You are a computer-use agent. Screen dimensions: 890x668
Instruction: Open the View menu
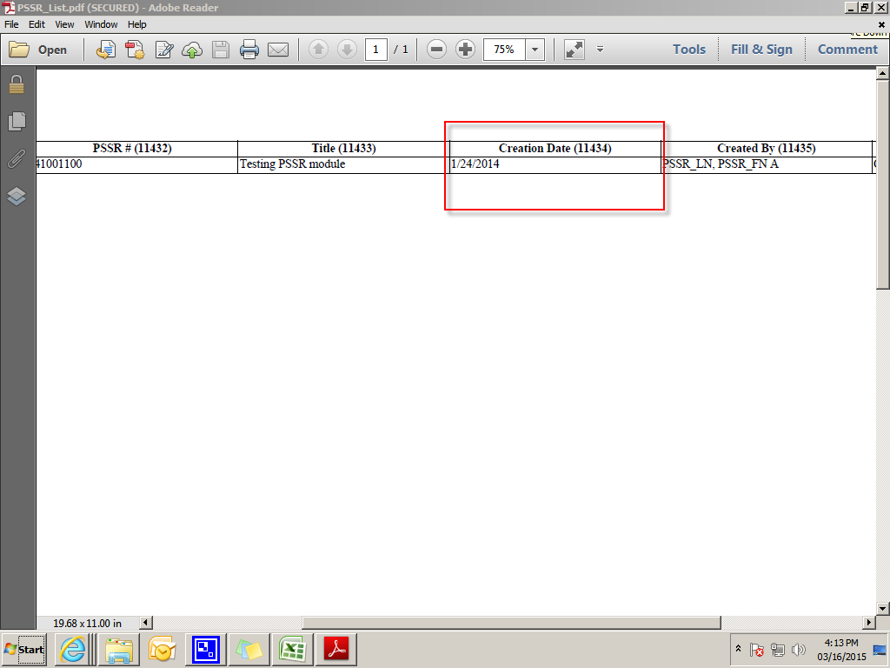(x=64, y=24)
